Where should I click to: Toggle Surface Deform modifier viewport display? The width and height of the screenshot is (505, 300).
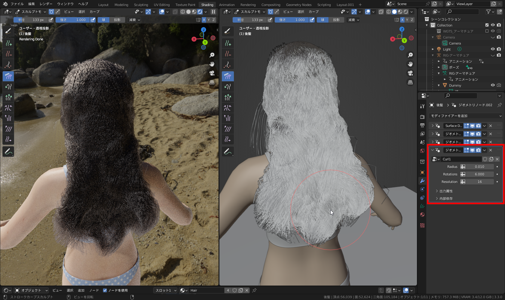point(472,126)
